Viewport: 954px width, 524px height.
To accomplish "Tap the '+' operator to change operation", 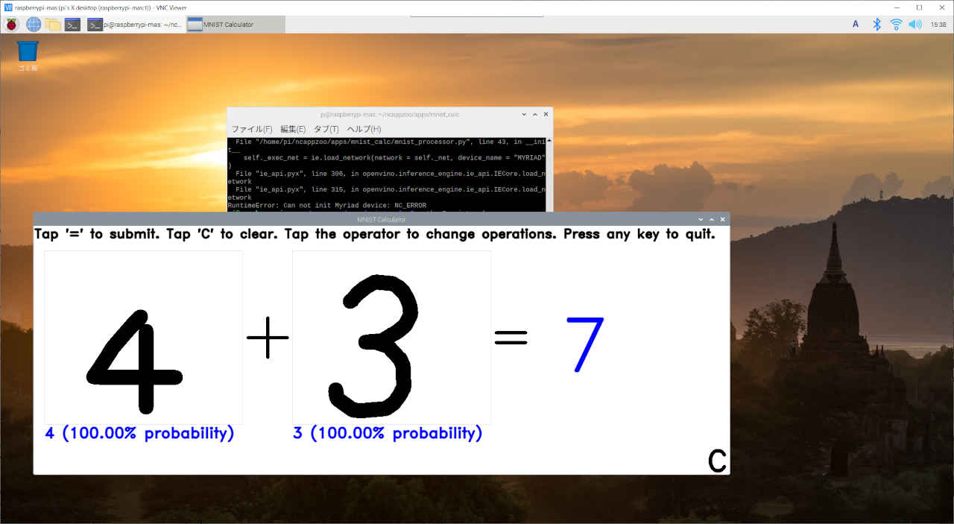I will click(x=268, y=338).
